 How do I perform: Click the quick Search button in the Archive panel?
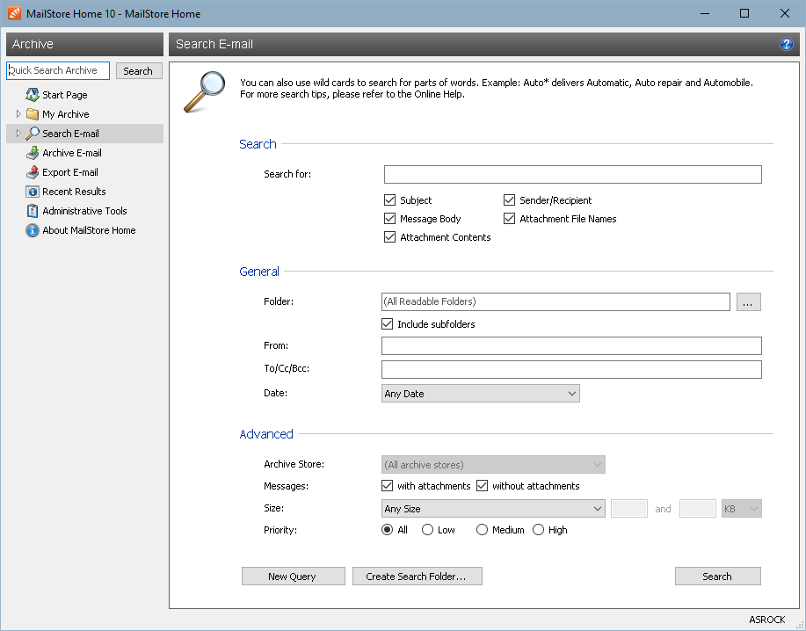pos(139,71)
